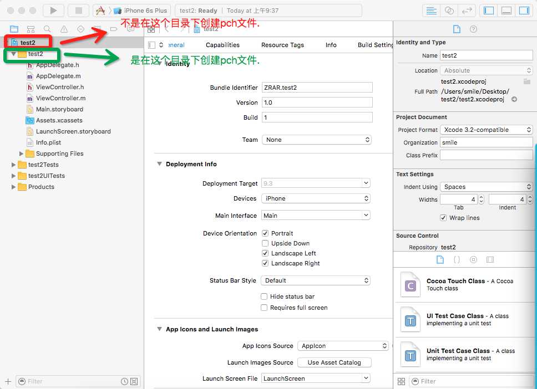Collapse the Deployment Info section
Screen dimensions: 537x389
pyautogui.click(x=159, y=164)
